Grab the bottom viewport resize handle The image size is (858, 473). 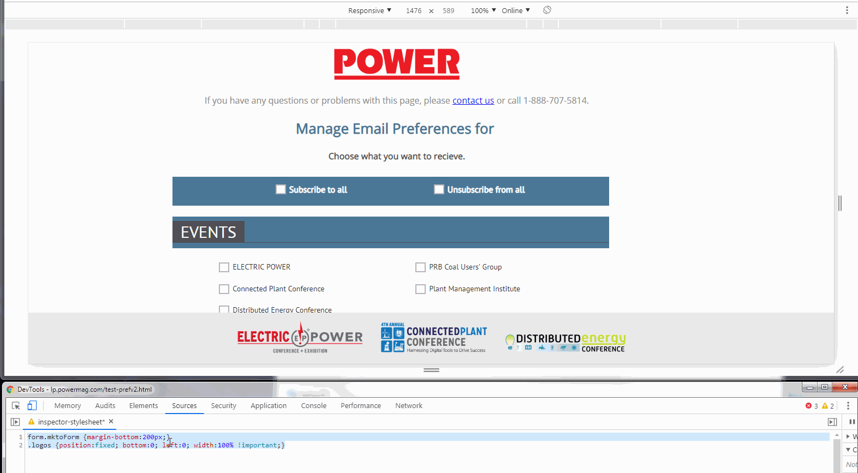pyautogui.click(x=431, y=370)
